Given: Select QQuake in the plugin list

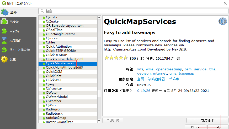Looking at the screenshot, I should (x=68, y=21).
